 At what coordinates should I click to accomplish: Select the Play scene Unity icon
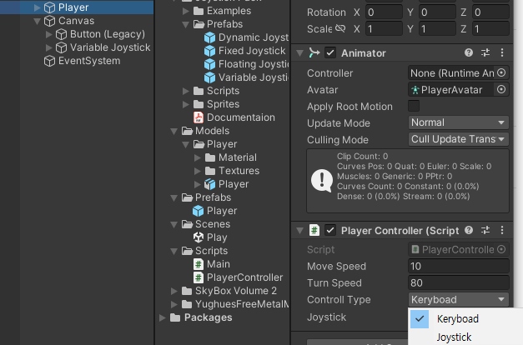click(x=199, y=237)
